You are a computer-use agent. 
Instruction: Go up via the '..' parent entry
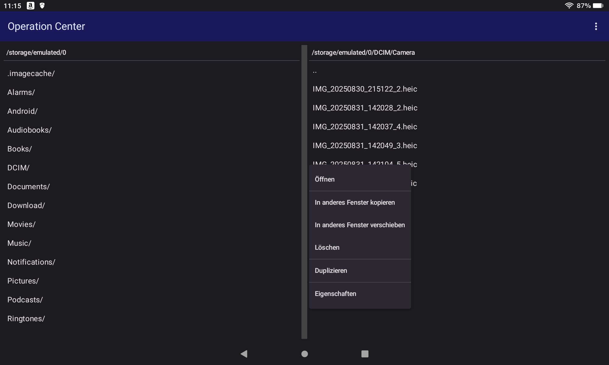315,72
